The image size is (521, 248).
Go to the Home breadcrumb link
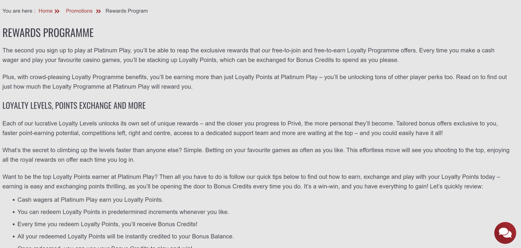click(x=45, y=11)
